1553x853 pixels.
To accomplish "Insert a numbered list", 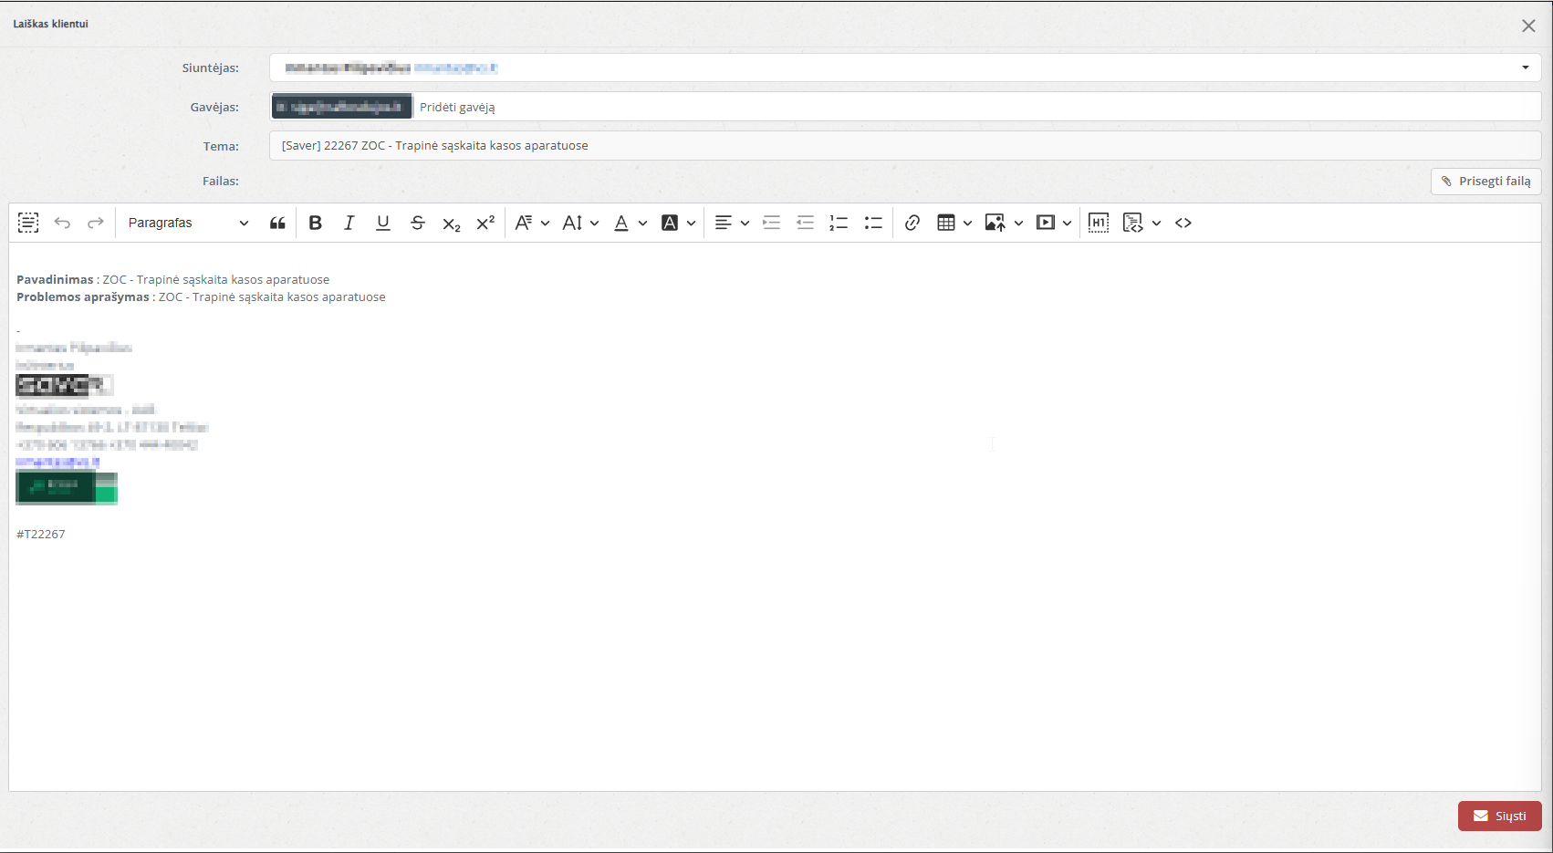I will point(839,223).
